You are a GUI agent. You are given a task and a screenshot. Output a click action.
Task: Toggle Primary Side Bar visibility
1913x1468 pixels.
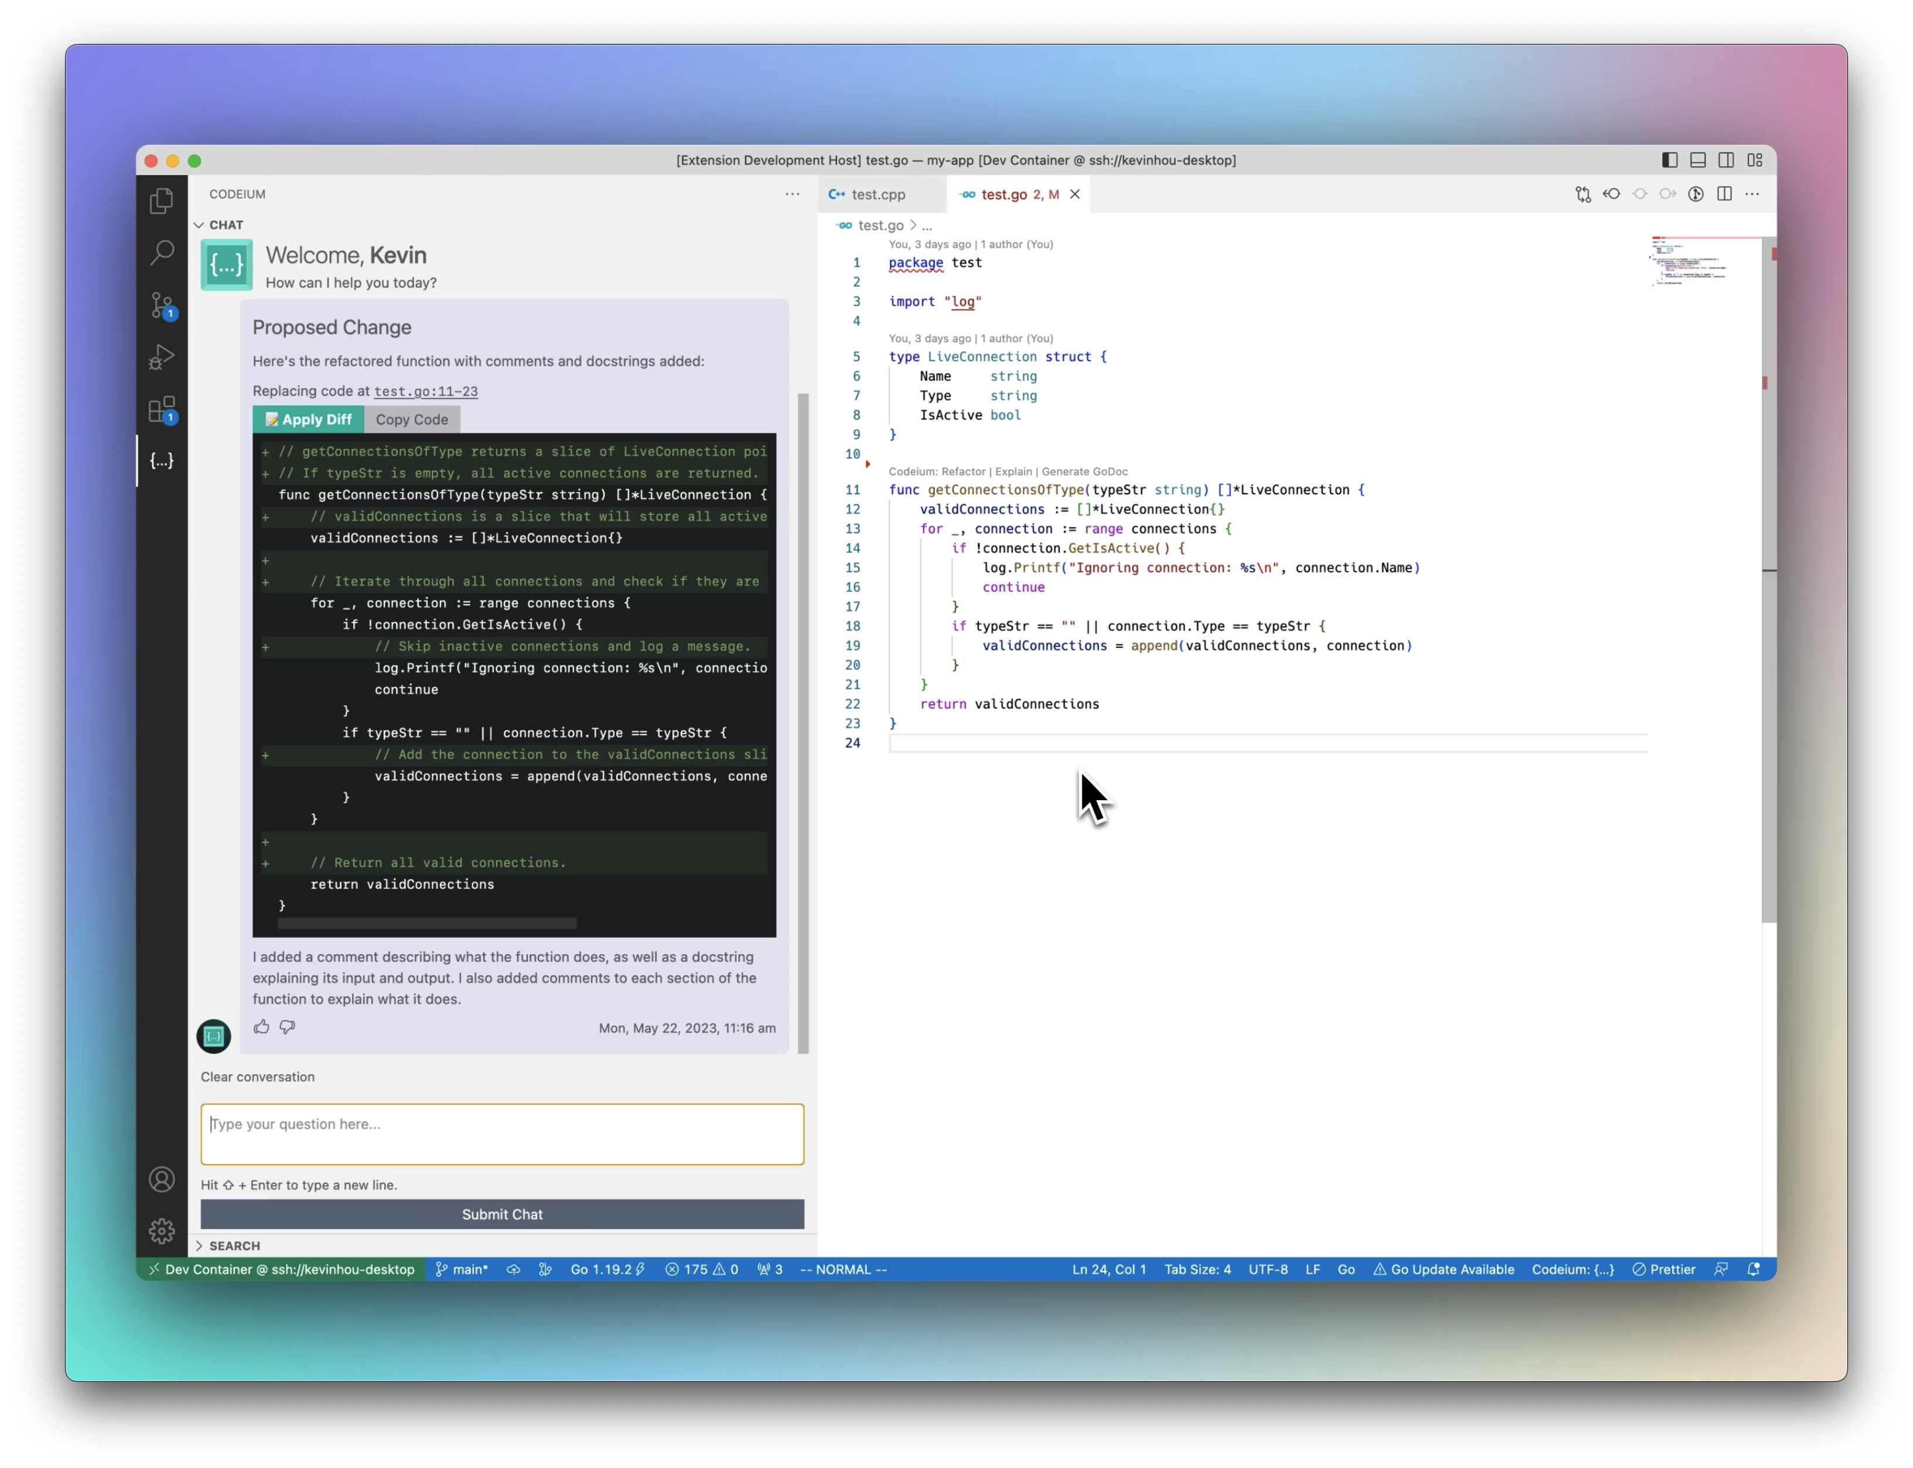[1669, 160]
